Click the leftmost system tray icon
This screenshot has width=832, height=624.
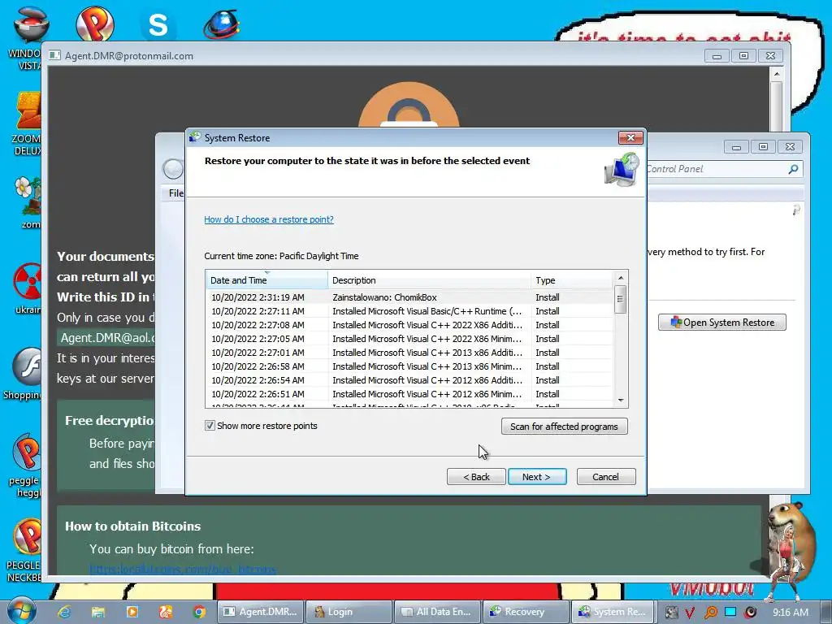(671, 613)
